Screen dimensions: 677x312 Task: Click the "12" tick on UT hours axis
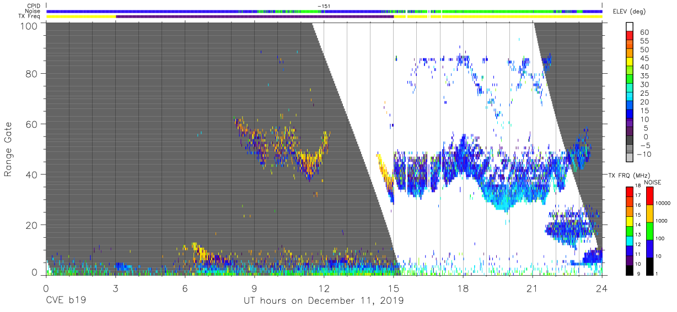coord(324,288)
